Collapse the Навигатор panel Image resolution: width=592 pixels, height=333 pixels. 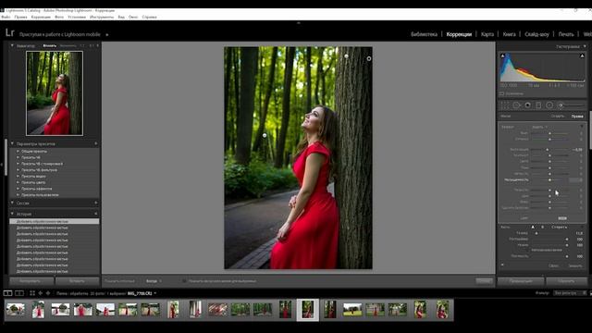pyautogui.click(x=12, y=45)
